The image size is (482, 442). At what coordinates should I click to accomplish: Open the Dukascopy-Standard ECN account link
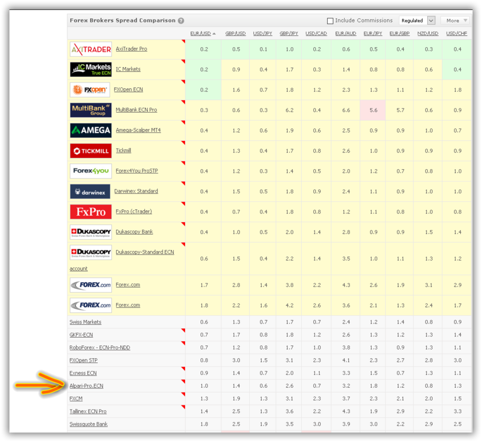click(x=145, y=252)
